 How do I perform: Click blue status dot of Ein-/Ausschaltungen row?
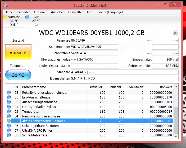click(x=9, y=97)
